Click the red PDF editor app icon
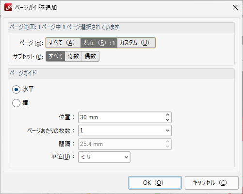 click(x=8, y=7)
